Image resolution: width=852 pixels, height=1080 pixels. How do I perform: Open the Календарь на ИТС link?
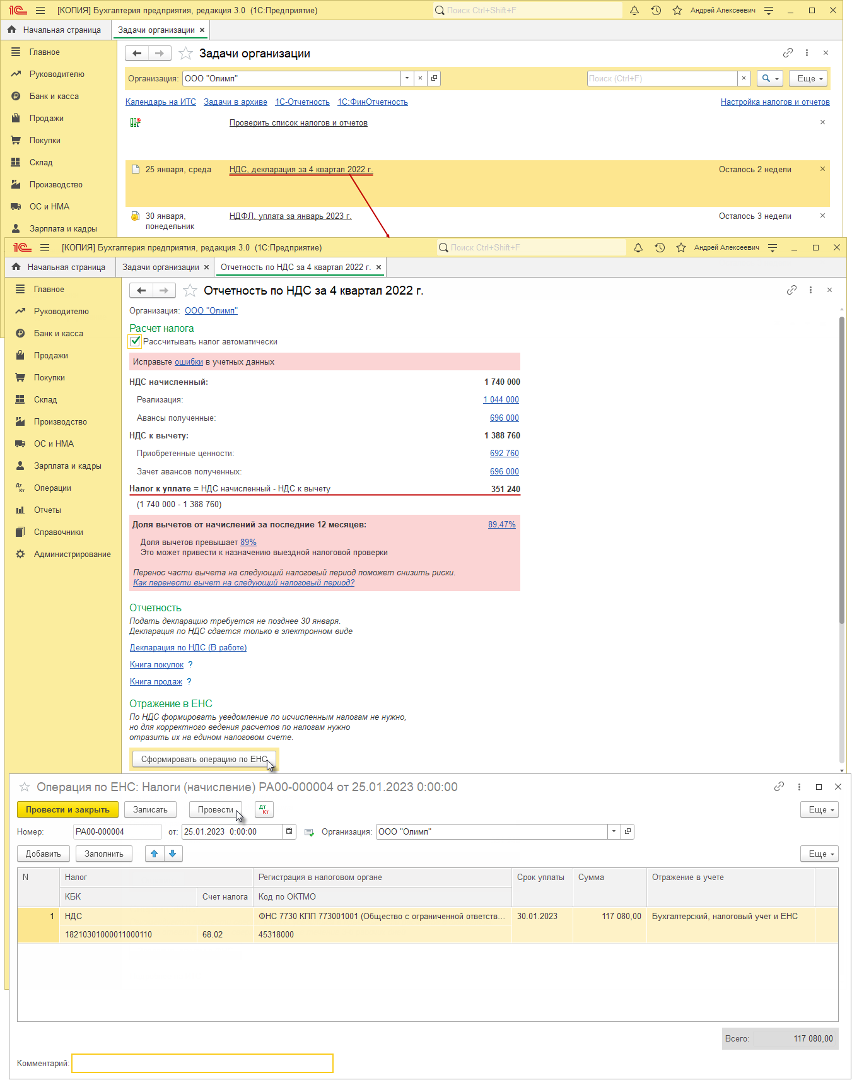[x=161, y=102]
